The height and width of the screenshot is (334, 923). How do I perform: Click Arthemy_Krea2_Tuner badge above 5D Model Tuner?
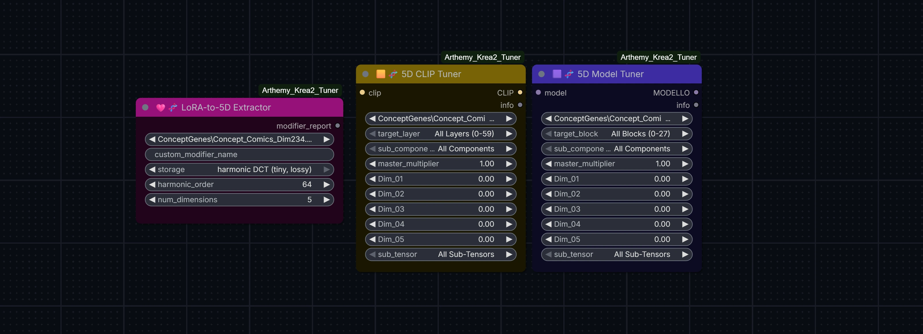(658, 57)
